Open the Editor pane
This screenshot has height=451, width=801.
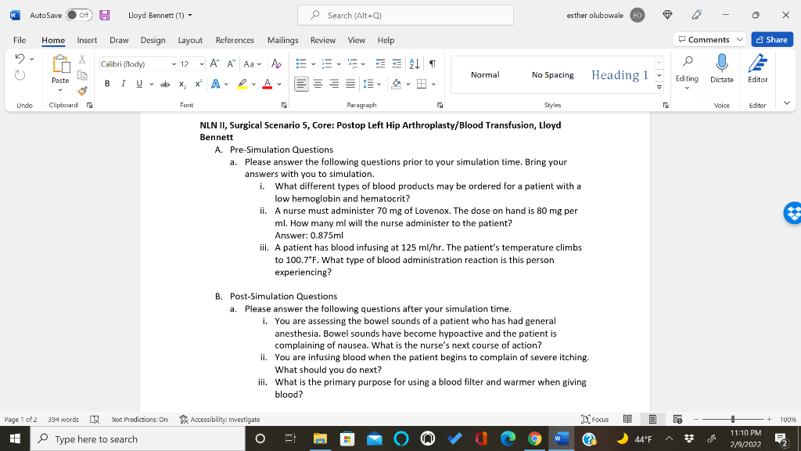pos(757,69)
